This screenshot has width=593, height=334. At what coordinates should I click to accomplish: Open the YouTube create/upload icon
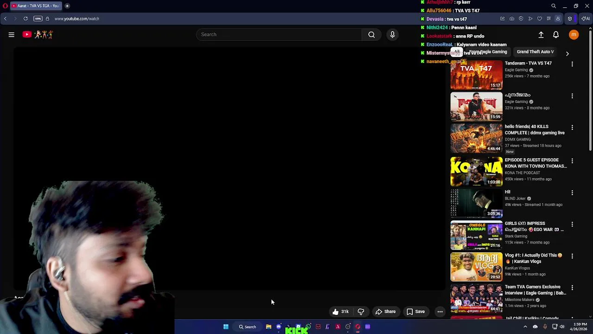click(541, 35)
